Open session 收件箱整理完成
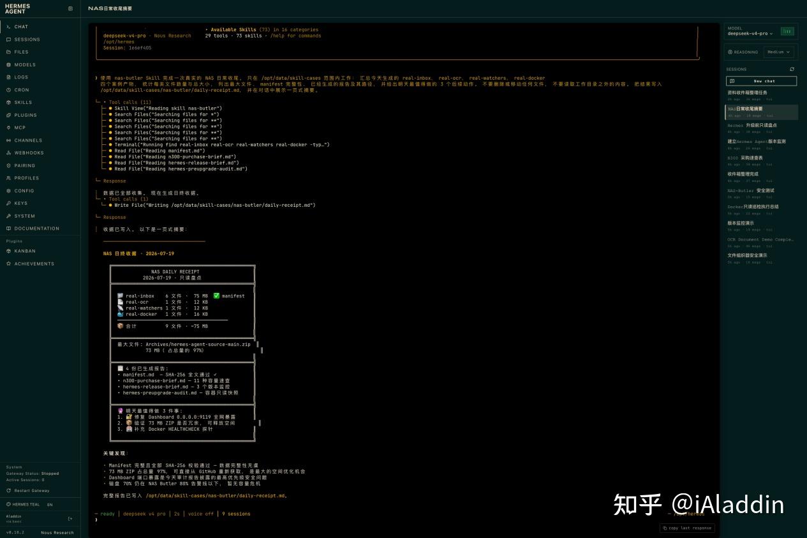The height and width of the screenshot is (538, 807). 762,177
